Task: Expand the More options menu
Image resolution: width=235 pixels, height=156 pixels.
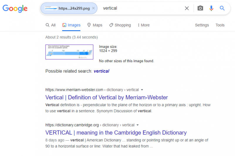Action: (143, 25)
